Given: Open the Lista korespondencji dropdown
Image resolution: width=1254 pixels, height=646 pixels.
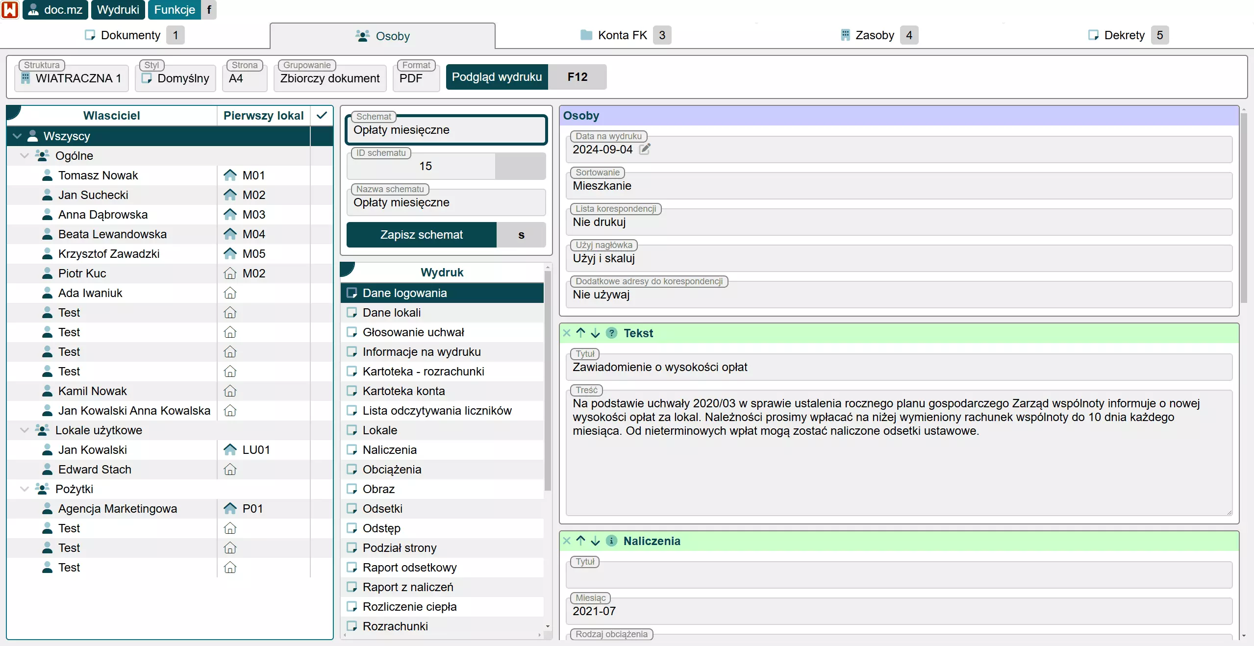Looking at the screenshot, I should pyautogui.click(x=899, y=222).
